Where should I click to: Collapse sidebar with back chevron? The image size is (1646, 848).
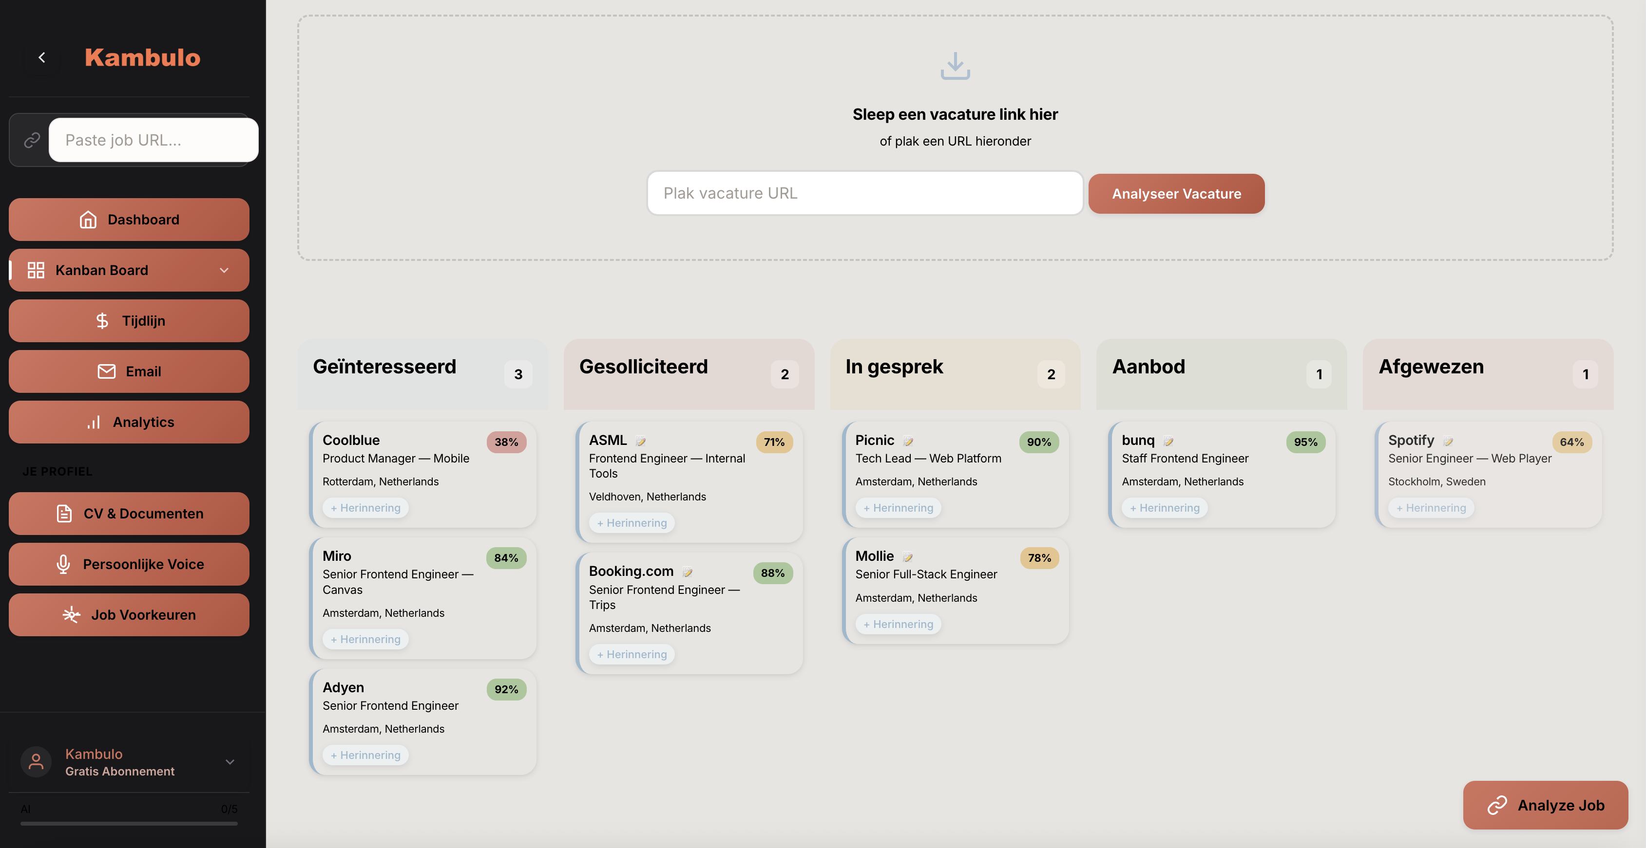[x=41, y=57]
